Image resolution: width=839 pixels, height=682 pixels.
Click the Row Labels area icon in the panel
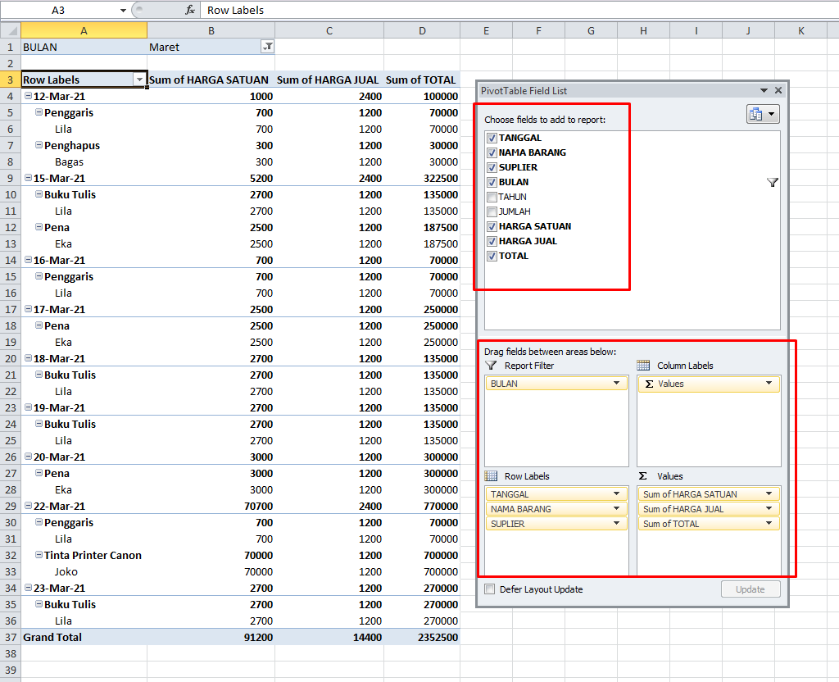(492, 476)
